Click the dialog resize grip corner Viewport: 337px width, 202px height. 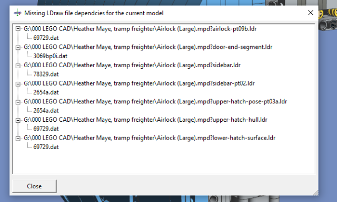click(x=315, y=193)
